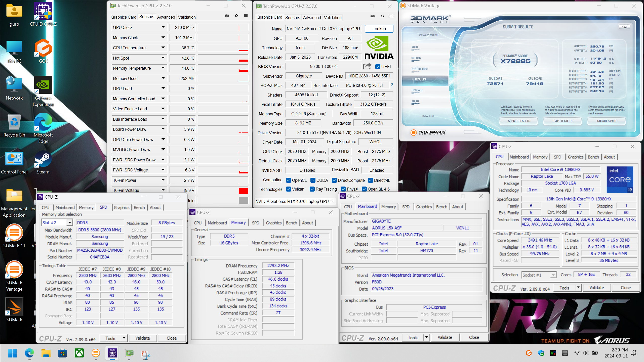Click CPU-Z icon on taskbar
This screenshot has width=644, height=362.
[x=112, y=353]
